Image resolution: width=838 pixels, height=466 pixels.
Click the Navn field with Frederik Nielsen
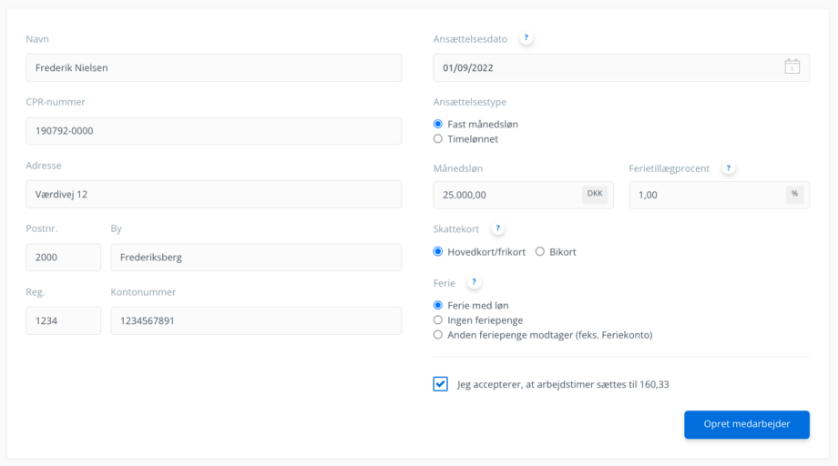click(x=214, y=67)
